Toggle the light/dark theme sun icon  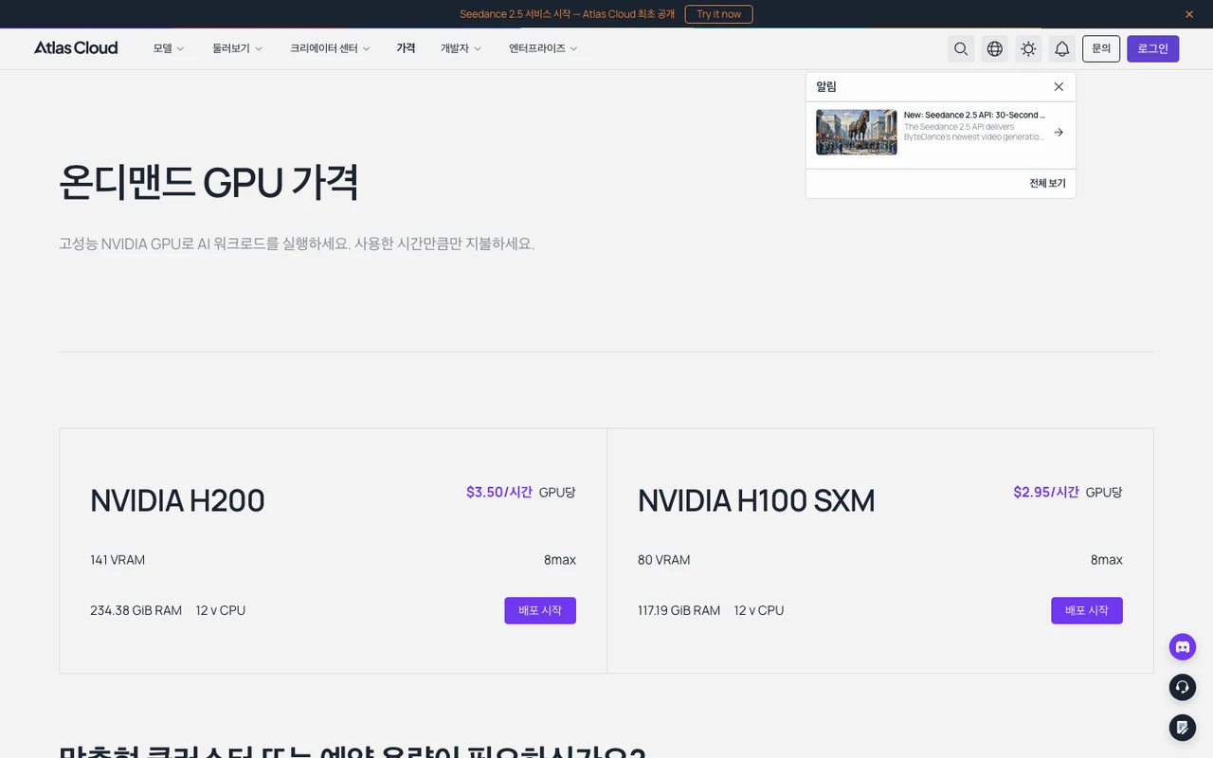[x=1028, y=48]
